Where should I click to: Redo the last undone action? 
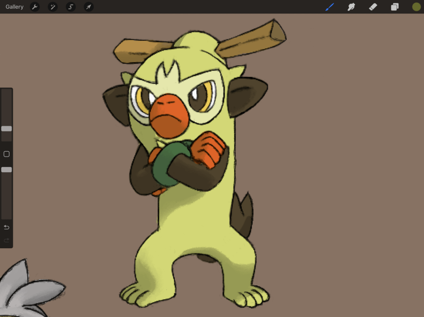tap(7, 240)
